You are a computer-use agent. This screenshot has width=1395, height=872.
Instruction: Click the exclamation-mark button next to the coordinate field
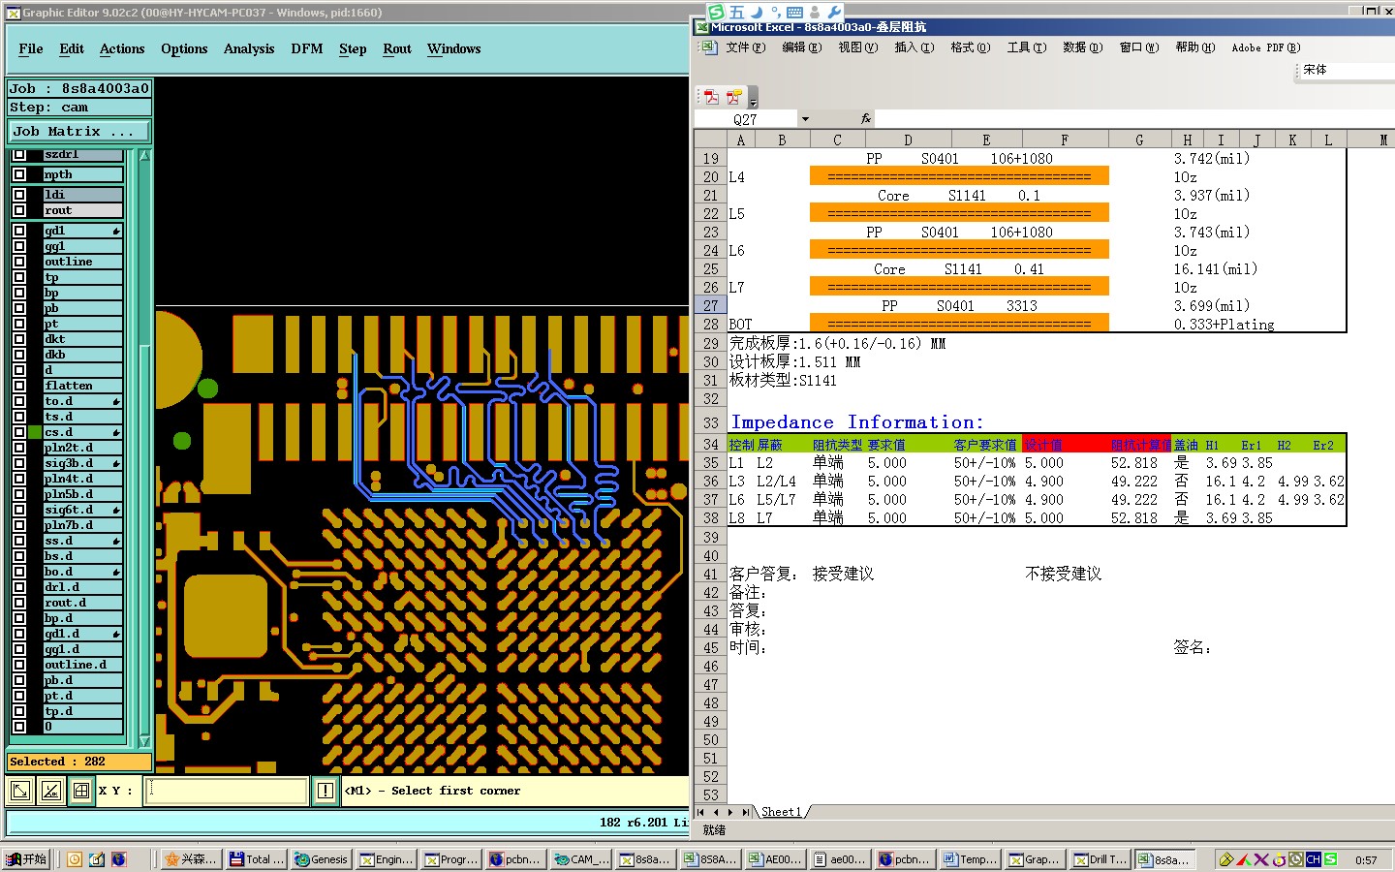point(325,791)
